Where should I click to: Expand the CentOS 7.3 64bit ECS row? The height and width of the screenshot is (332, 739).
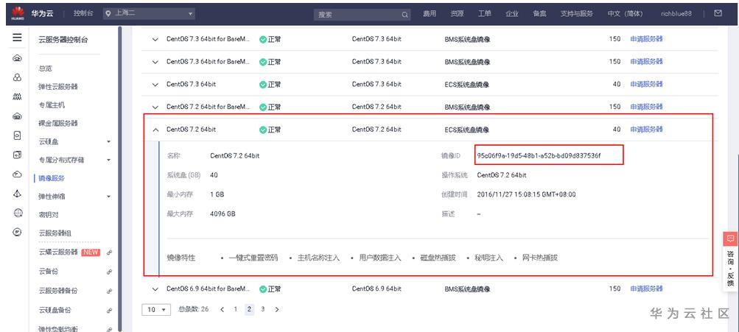(155, 85)
